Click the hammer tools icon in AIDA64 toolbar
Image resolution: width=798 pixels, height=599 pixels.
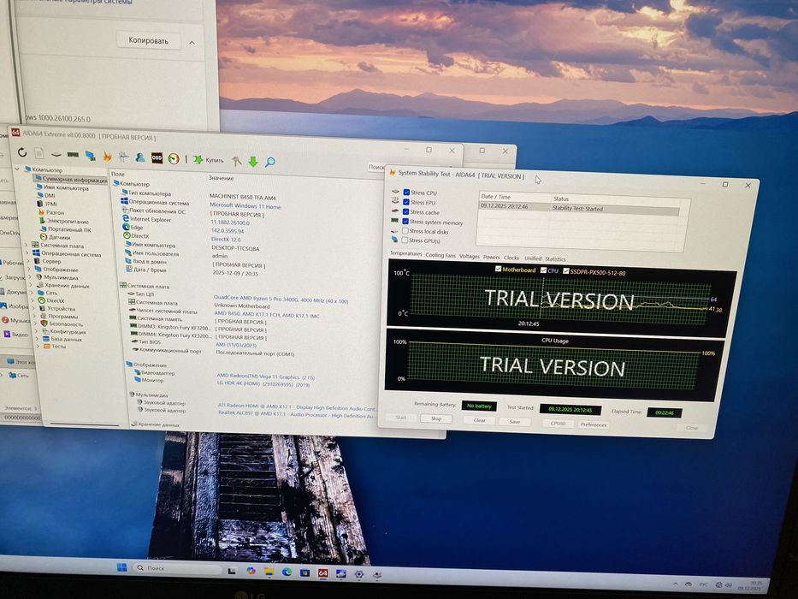(236, 161)
